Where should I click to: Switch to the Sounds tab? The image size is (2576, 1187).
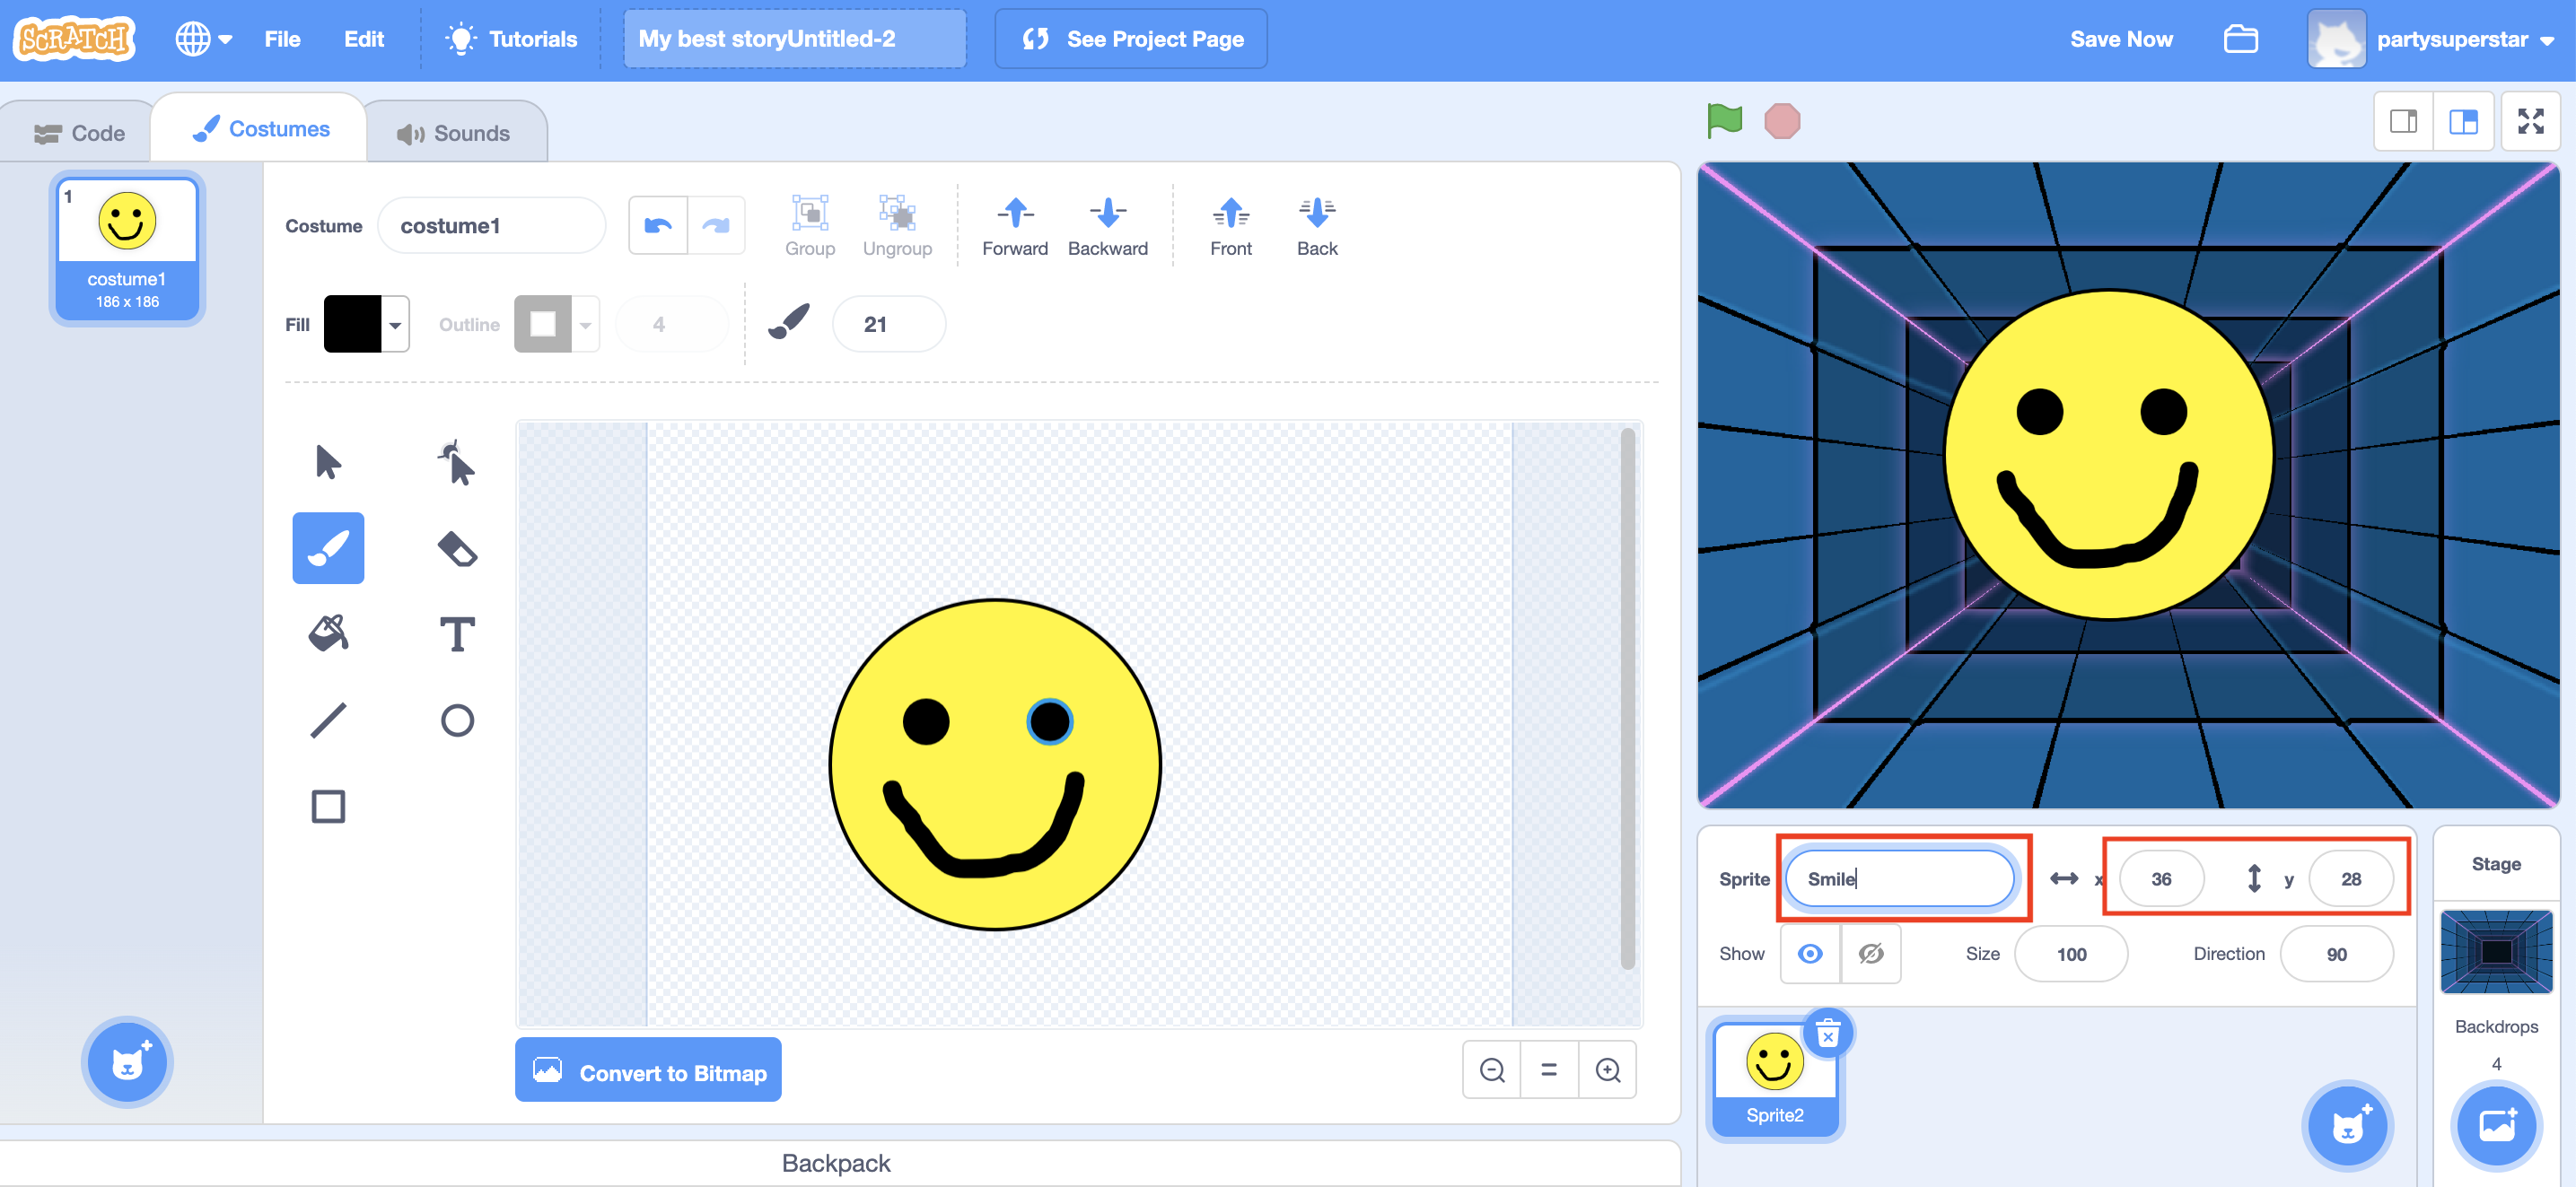(455, 132)
